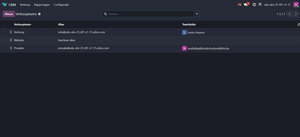Open the Verkoop menu in top bar
Screen dimensions: 300x137
(x=25, y=5)
